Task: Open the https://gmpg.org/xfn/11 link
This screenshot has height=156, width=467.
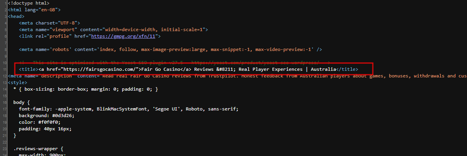Action: tap(123, 36)
